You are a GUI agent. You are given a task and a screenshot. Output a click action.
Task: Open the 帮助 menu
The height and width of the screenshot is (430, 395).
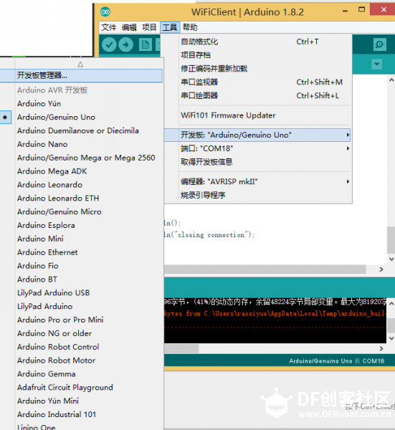[190, 27]
